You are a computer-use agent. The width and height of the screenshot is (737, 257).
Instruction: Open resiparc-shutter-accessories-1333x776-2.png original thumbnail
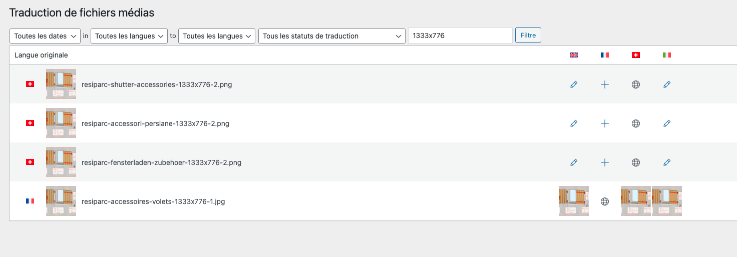tap(61, 84)
